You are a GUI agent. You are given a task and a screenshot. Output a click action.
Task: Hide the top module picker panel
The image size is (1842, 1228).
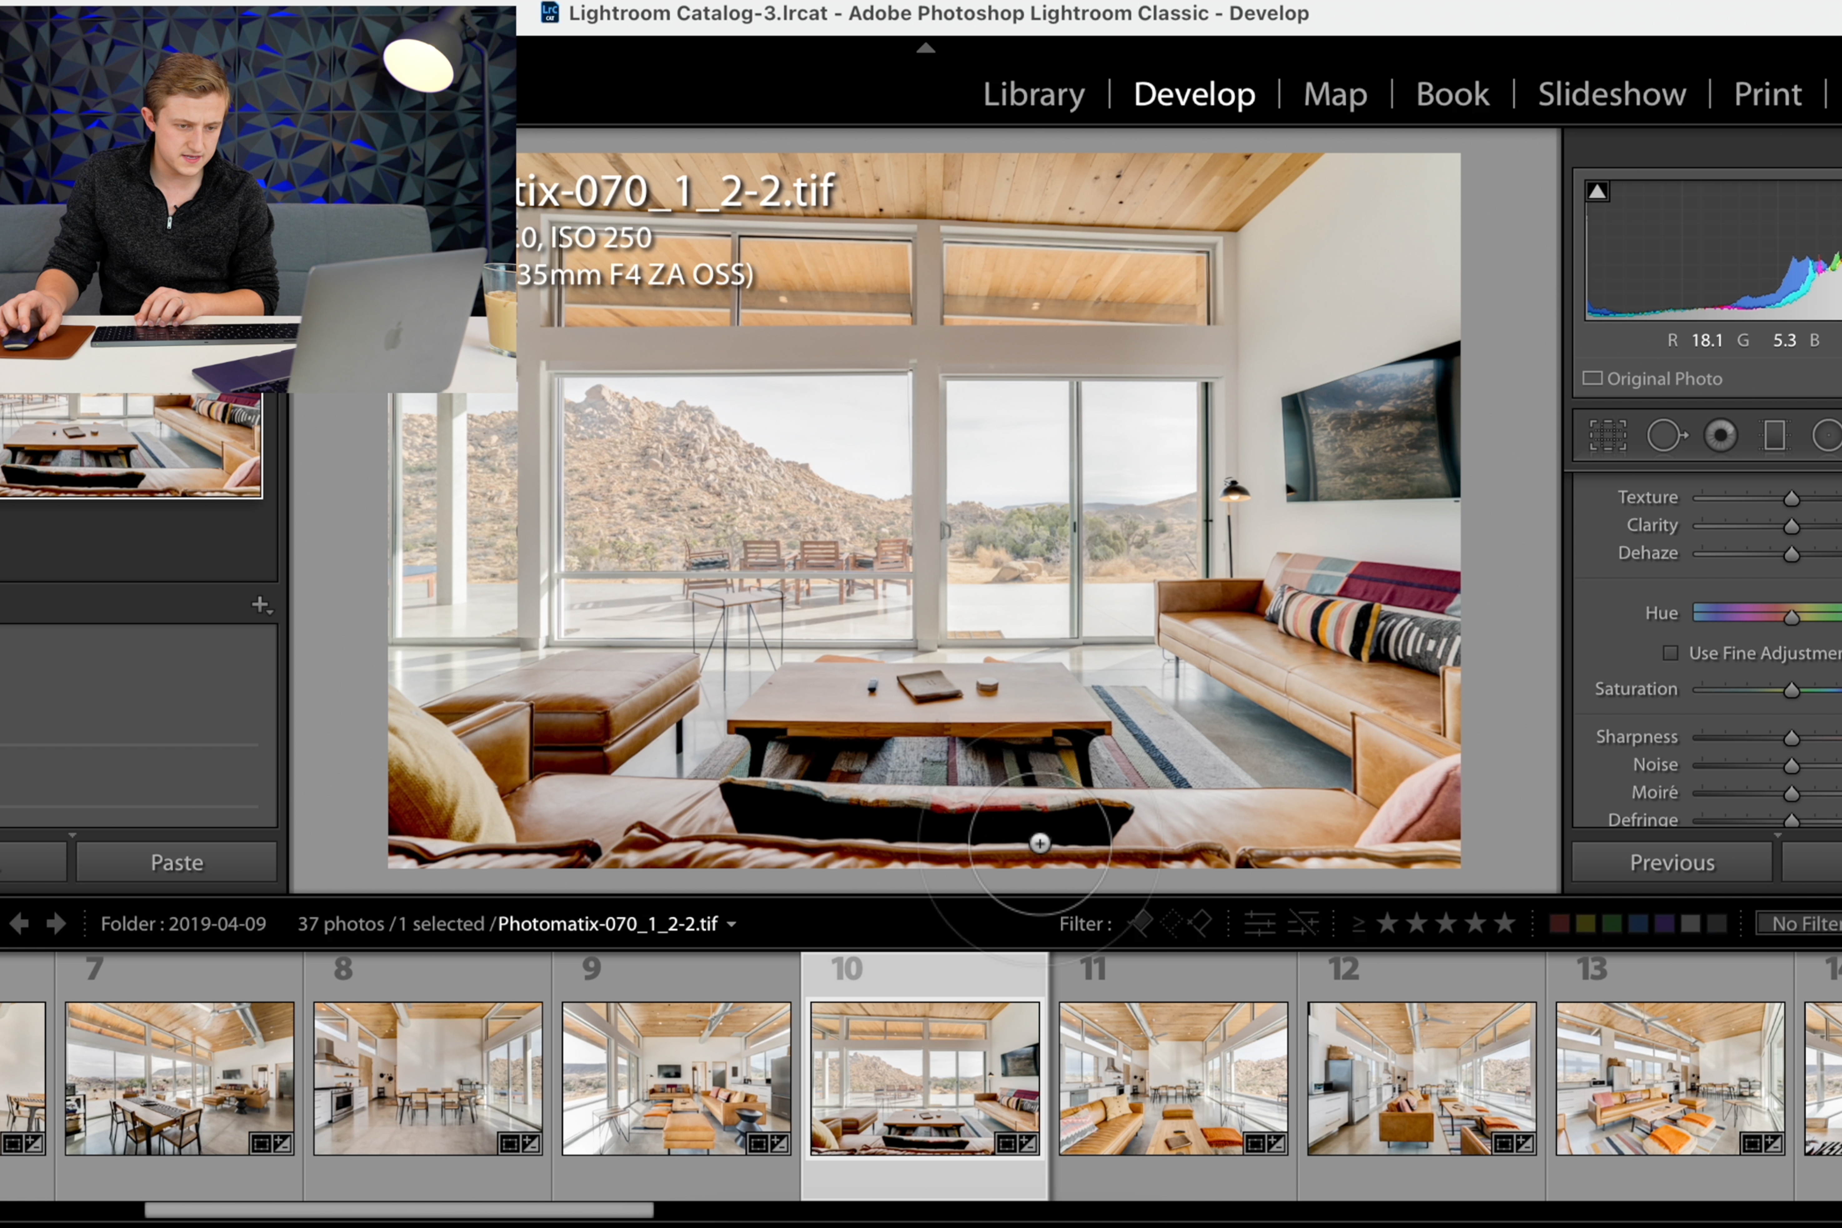coord(926,48)
